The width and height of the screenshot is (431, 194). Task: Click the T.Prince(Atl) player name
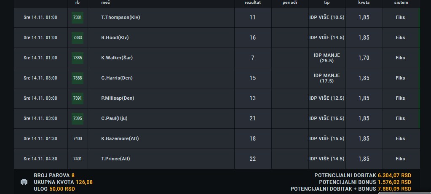pos(115,159)
